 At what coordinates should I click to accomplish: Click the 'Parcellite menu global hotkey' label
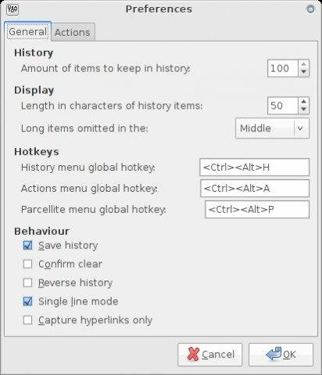pyautogui.click(x=94, y=210)
